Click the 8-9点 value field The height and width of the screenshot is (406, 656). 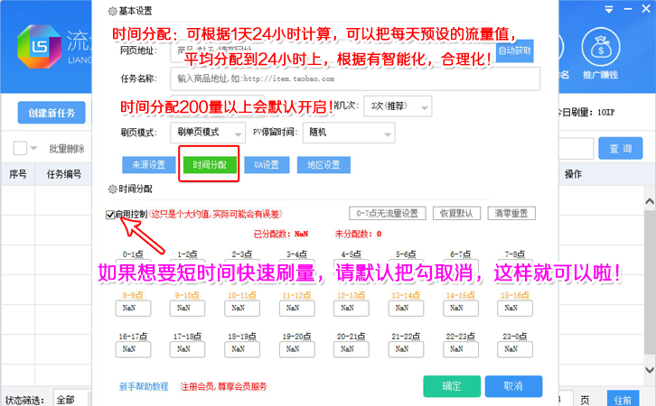tap(133, 309)
